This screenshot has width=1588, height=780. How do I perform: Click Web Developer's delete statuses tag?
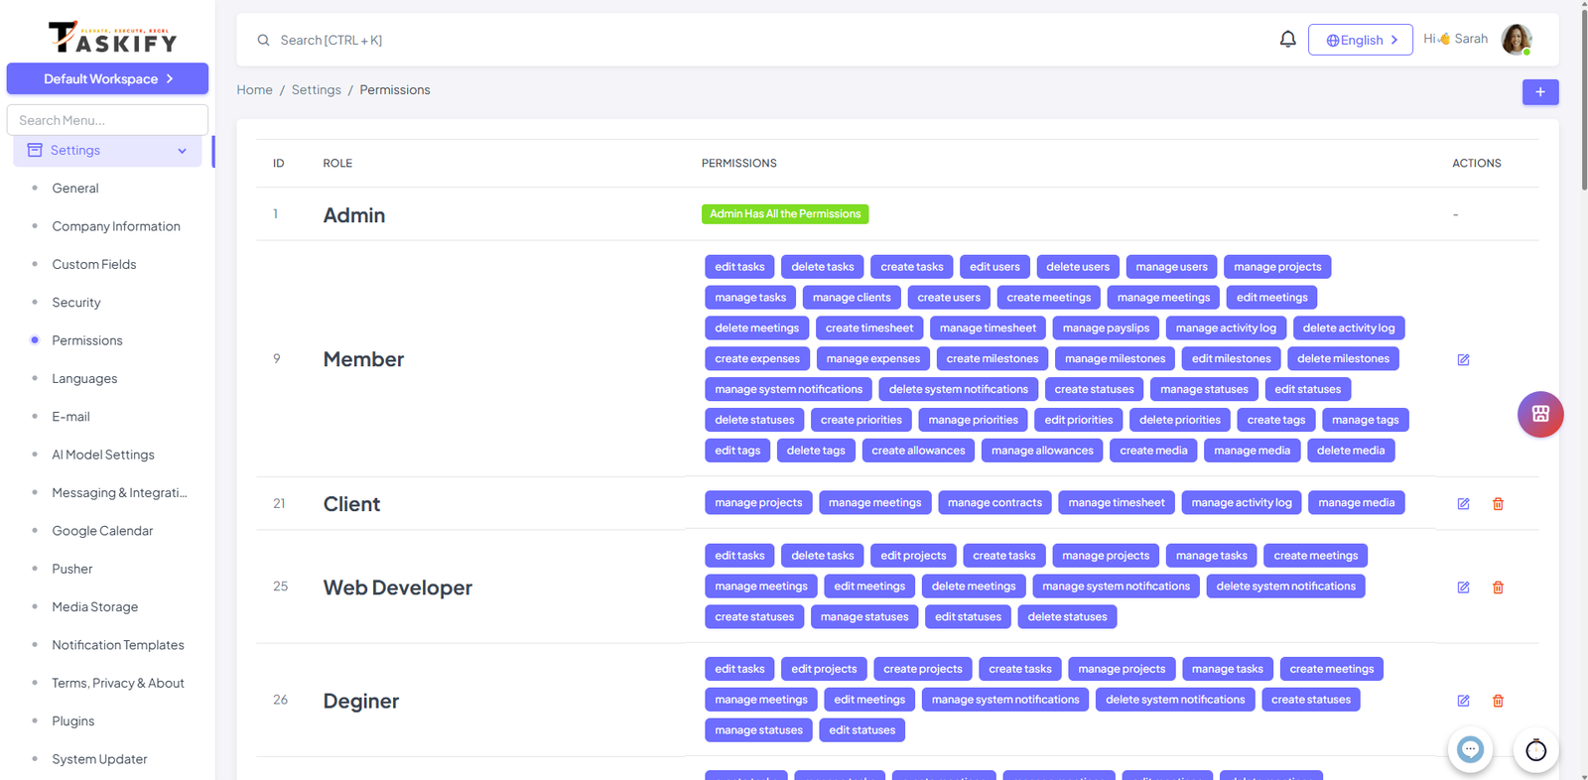tap(1067, 617)
